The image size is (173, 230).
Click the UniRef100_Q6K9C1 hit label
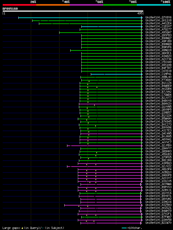click(158, 53)
